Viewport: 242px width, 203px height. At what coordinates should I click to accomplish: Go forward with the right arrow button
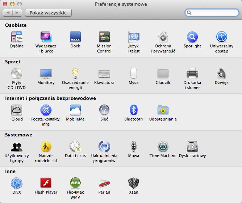pos(17,13)
